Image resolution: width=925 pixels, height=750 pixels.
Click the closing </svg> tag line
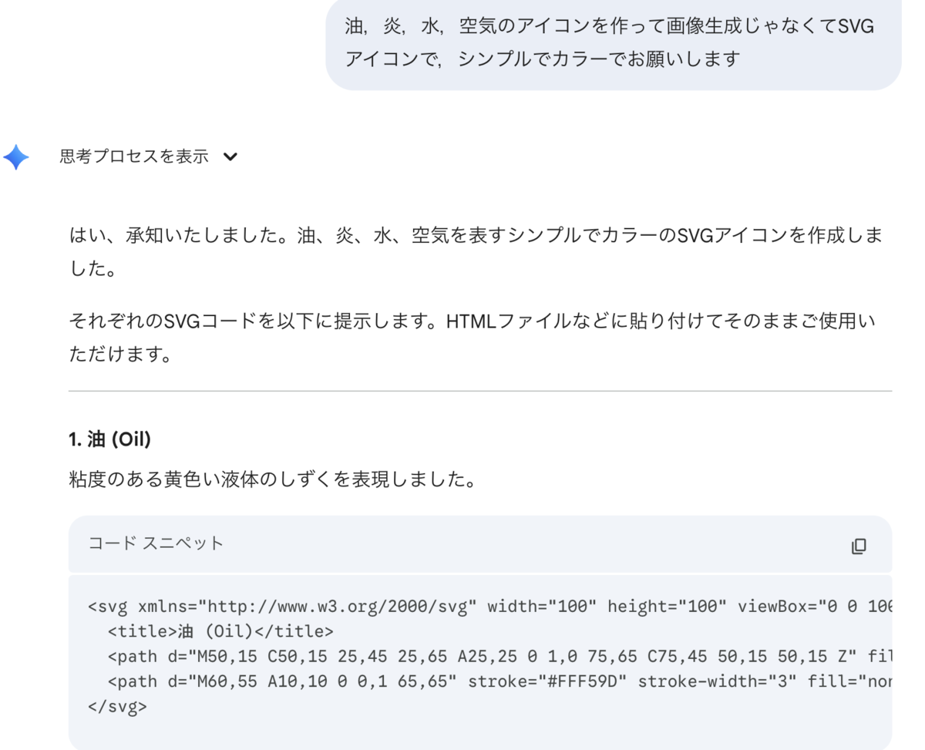tap(117, 707)
